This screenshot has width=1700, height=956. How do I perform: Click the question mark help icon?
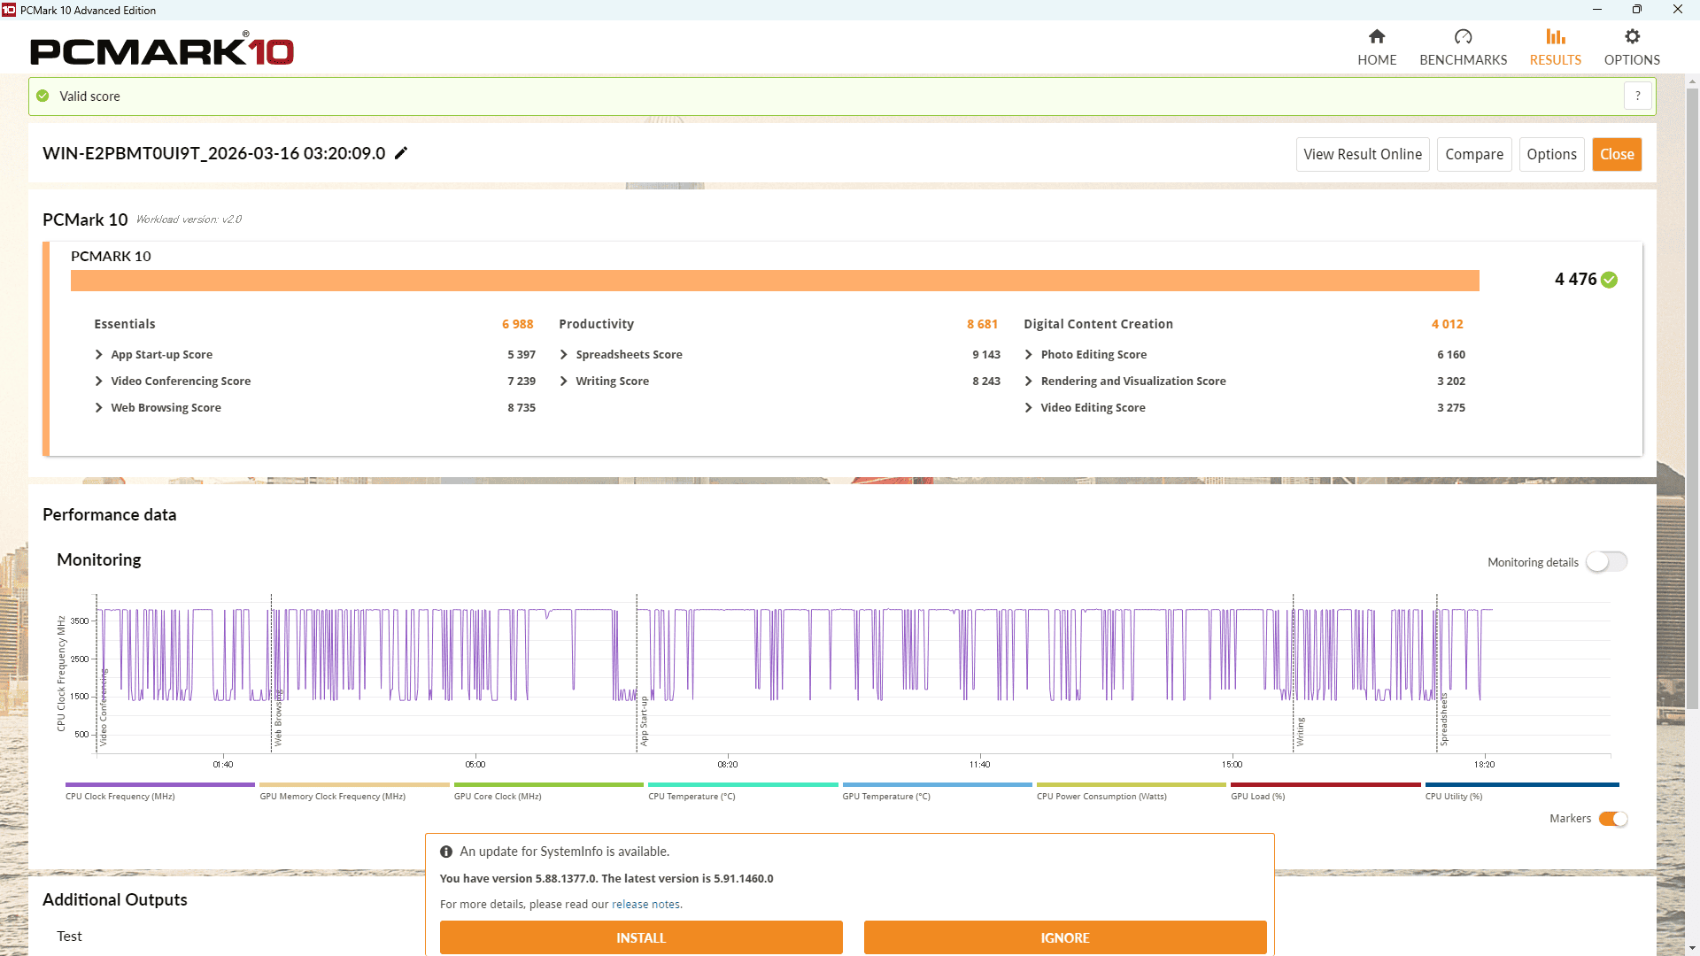pyautogui.click(x=1637, y=96)
